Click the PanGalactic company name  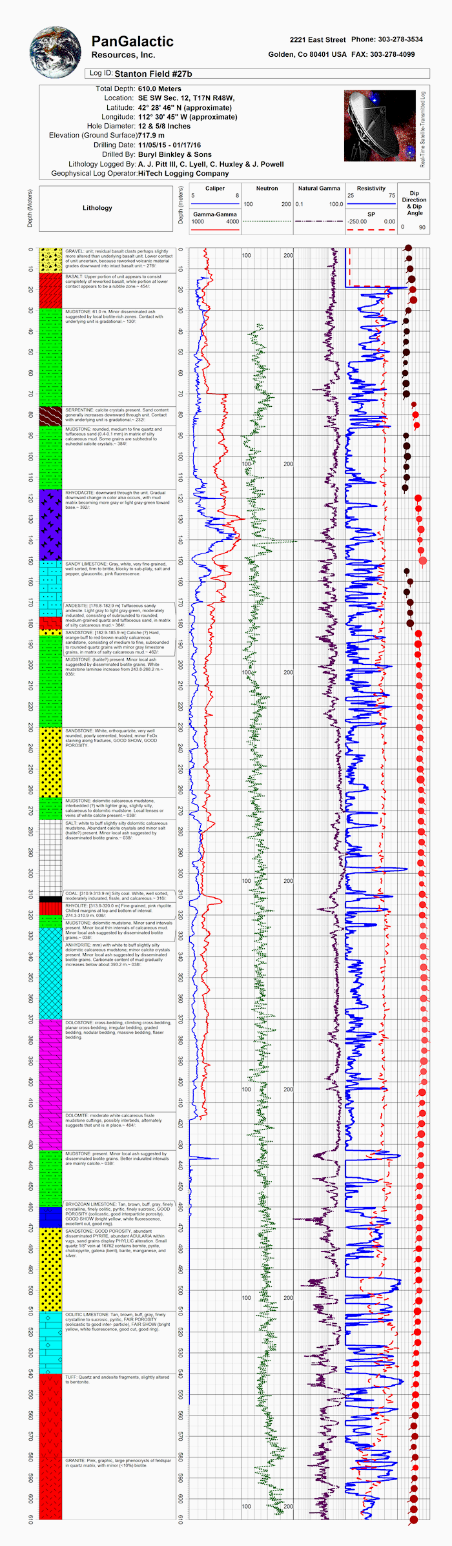[132, 41]
